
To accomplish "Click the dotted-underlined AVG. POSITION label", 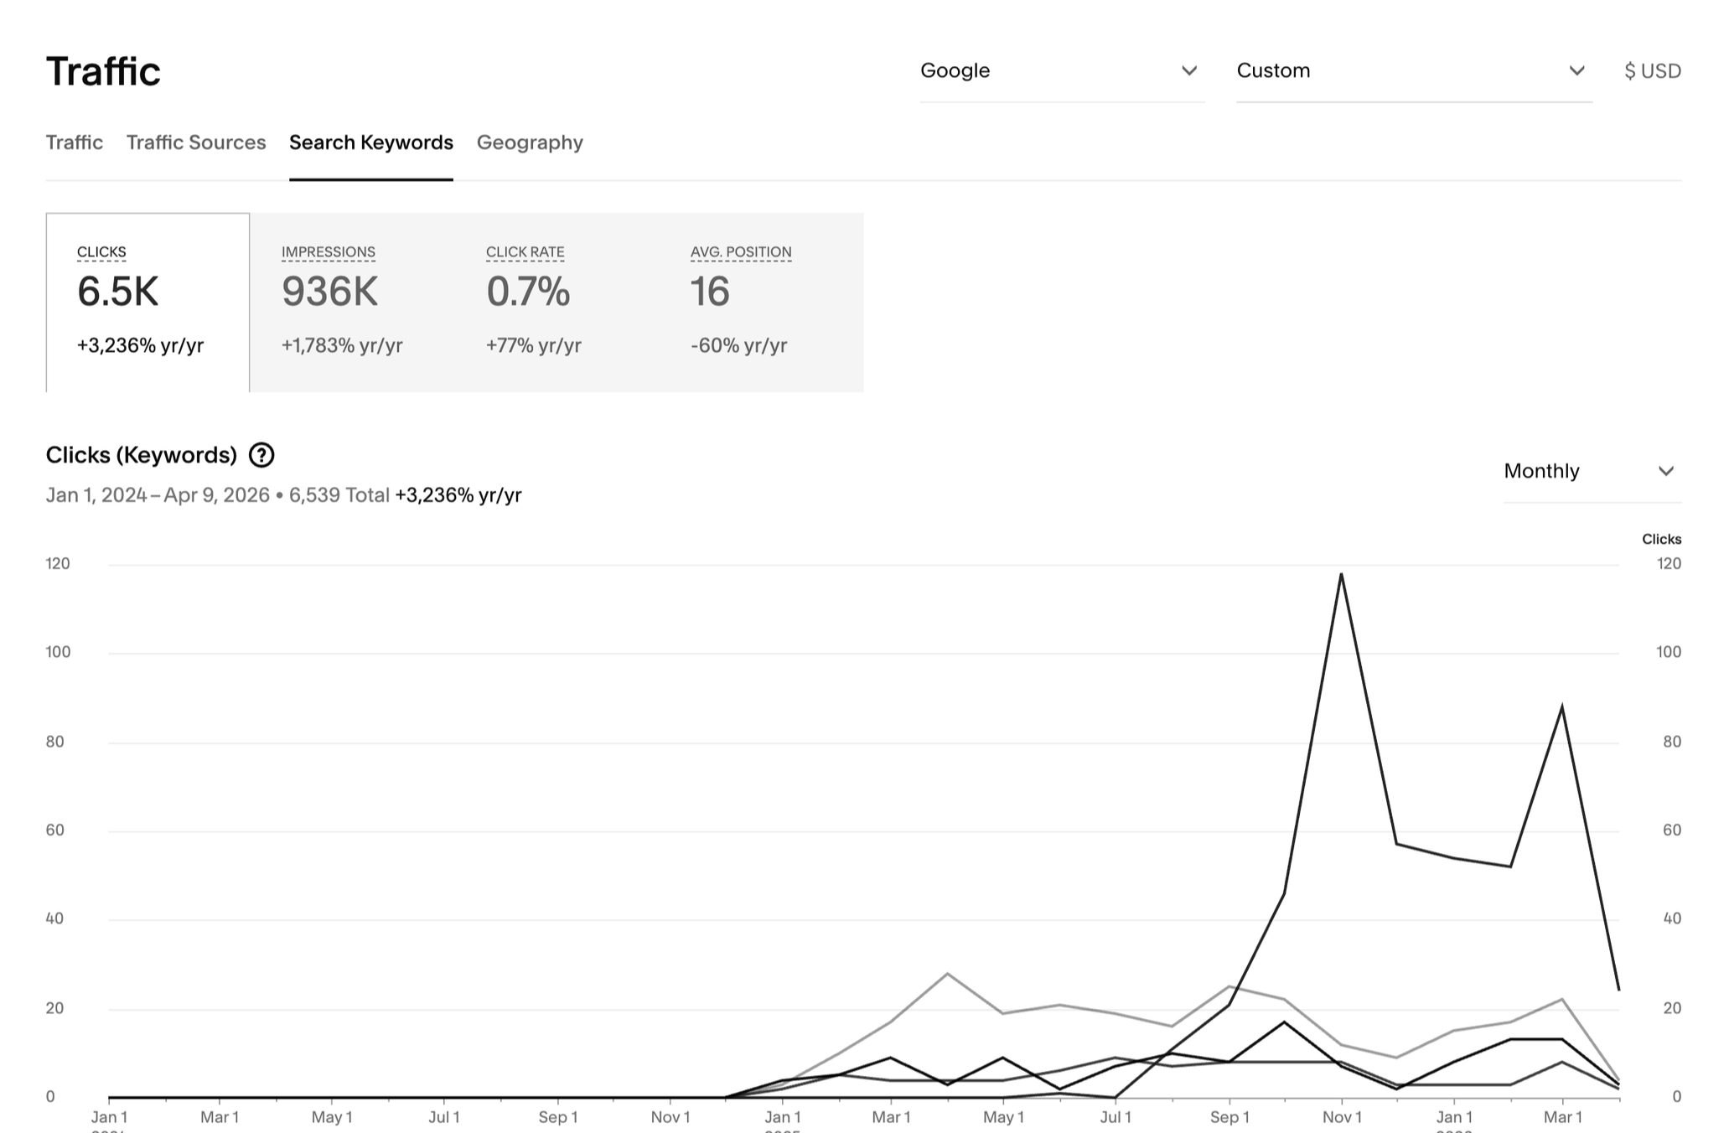I will coord(741,251).
